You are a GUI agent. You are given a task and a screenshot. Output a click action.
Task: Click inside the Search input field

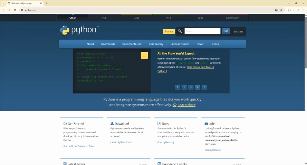point(202,31)
